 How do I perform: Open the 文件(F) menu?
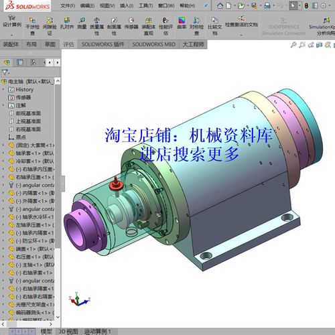68,6
